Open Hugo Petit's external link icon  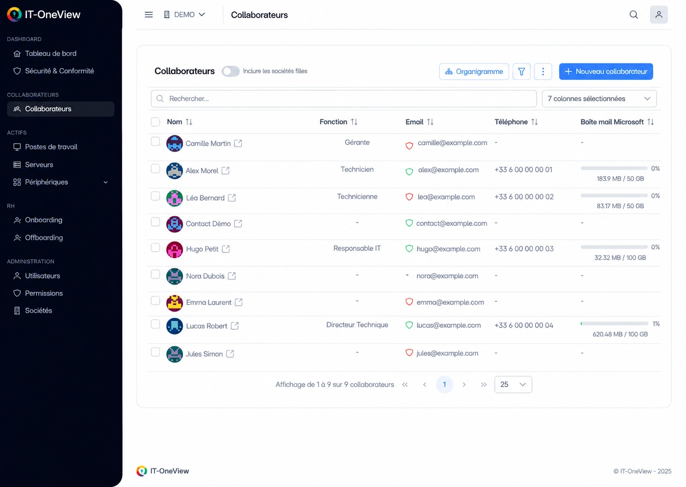click(225, 249)
